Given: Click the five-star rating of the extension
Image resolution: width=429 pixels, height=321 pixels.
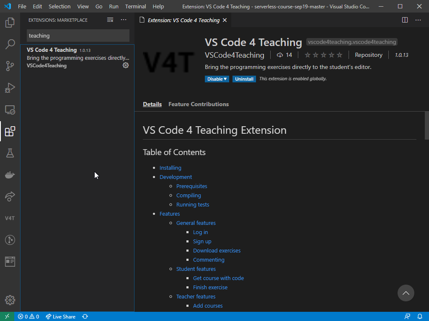Looking at the screenshot, I should click(323, 55).
